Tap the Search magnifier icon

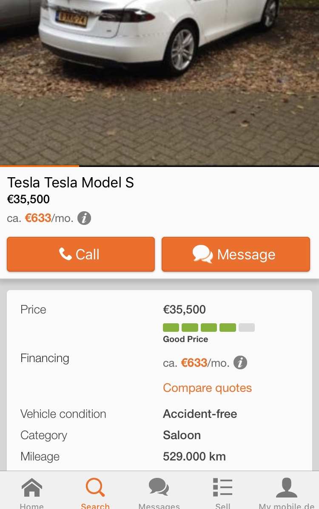tap(95, 488)
